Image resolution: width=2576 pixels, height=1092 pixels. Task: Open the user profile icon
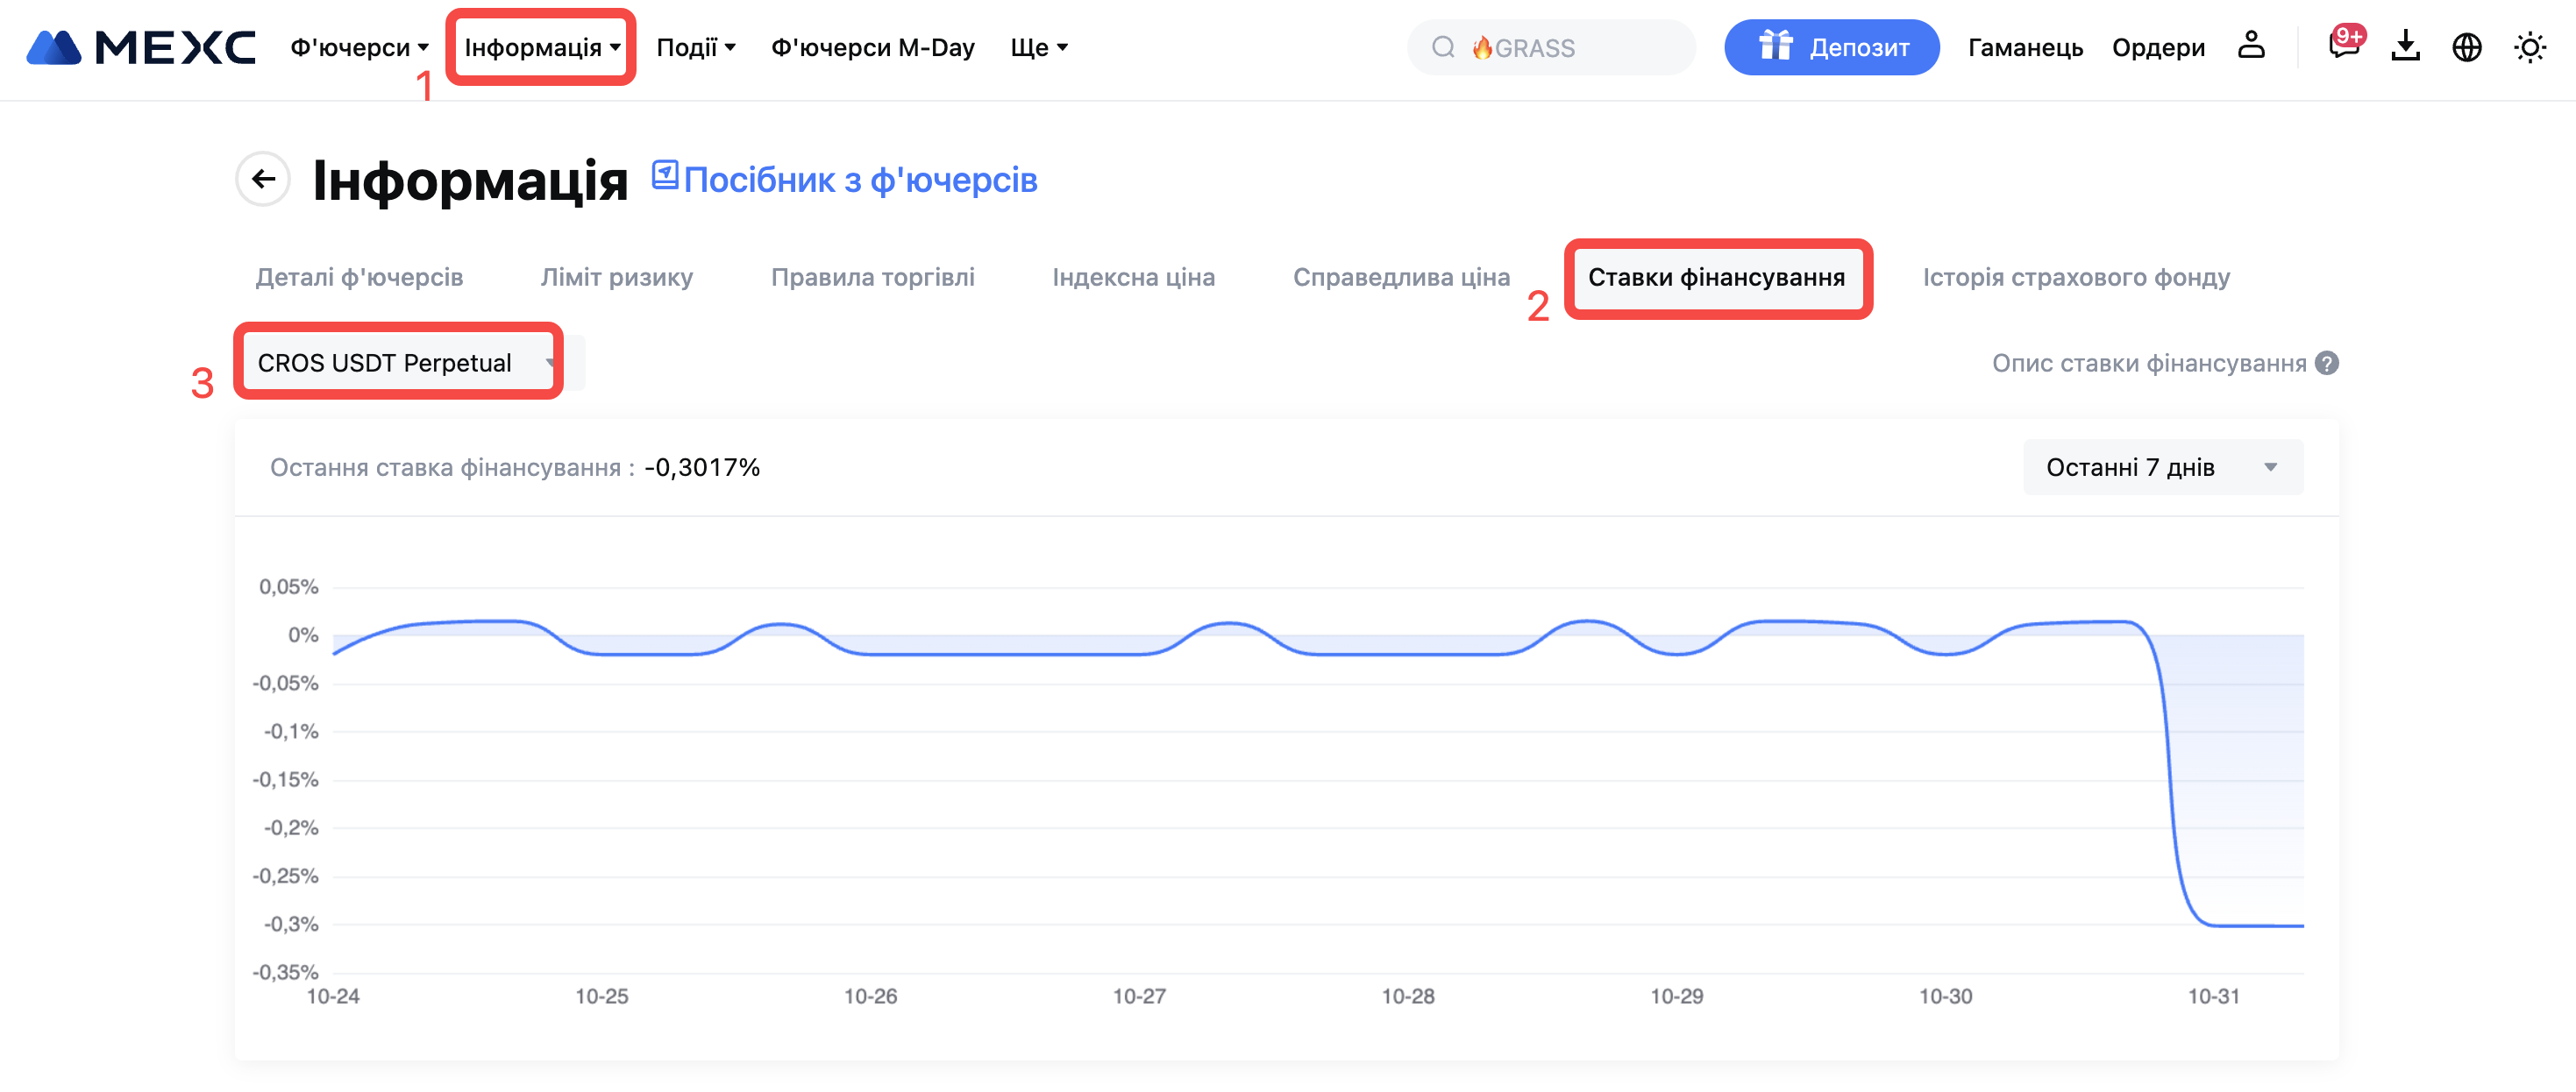click(2250, 46)
